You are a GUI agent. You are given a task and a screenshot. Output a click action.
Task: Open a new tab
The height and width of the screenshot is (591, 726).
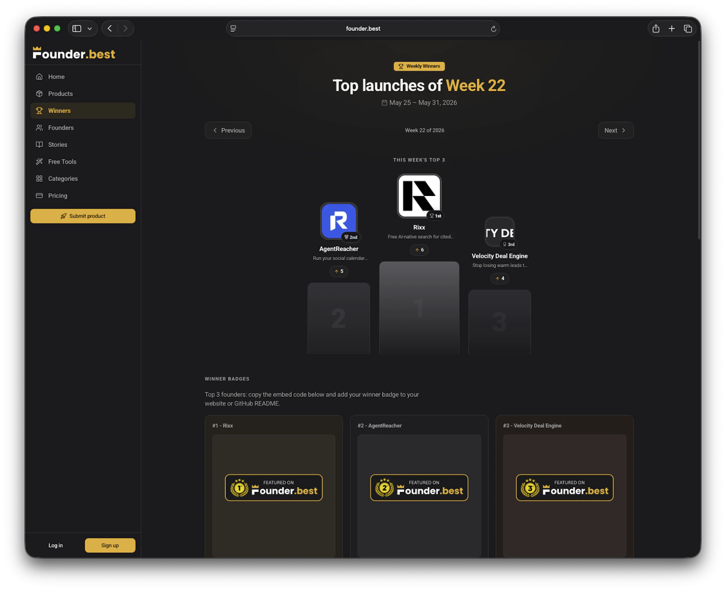(672, 29)
